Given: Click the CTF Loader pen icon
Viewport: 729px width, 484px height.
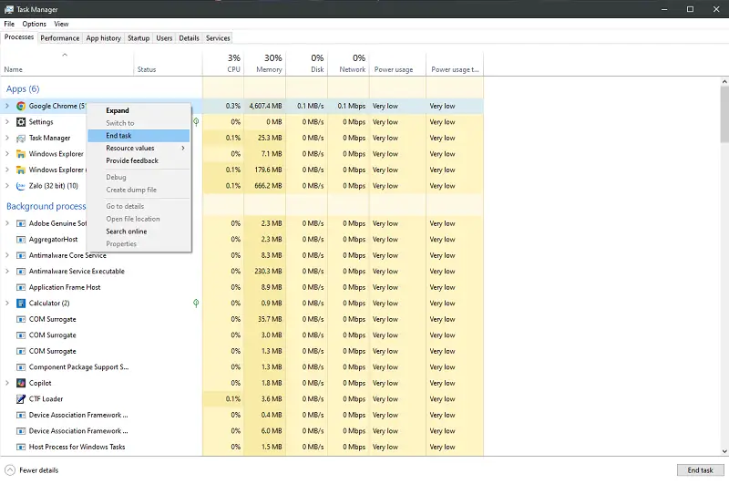Looking at the screenshot, I should coord(21,399).
